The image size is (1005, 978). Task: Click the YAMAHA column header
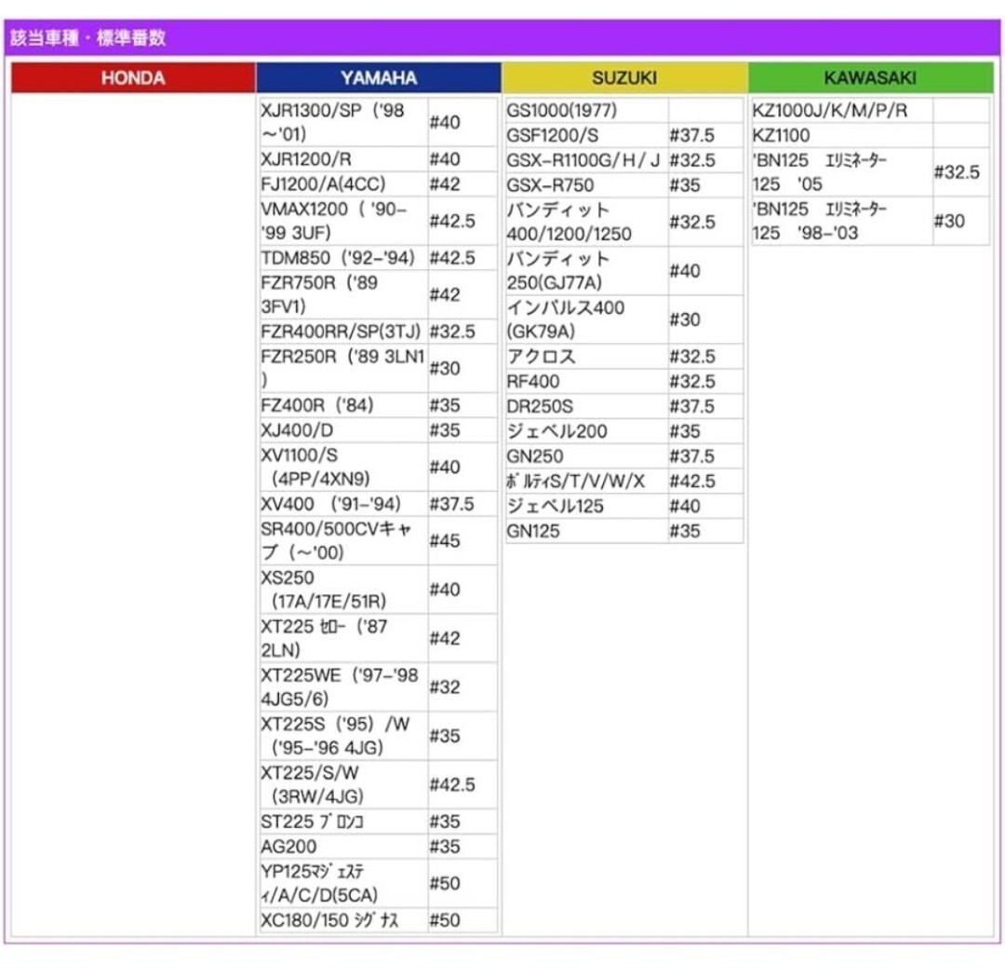379,77
